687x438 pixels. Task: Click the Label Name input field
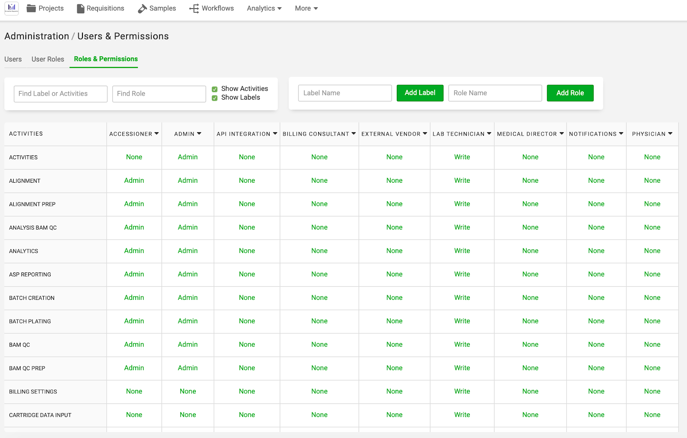pyautogui.click(x=344, y=93)
